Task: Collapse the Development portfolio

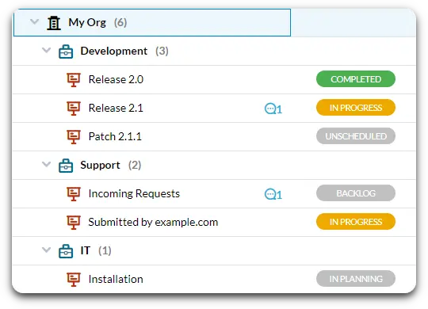Action: [x=47, y=50]
